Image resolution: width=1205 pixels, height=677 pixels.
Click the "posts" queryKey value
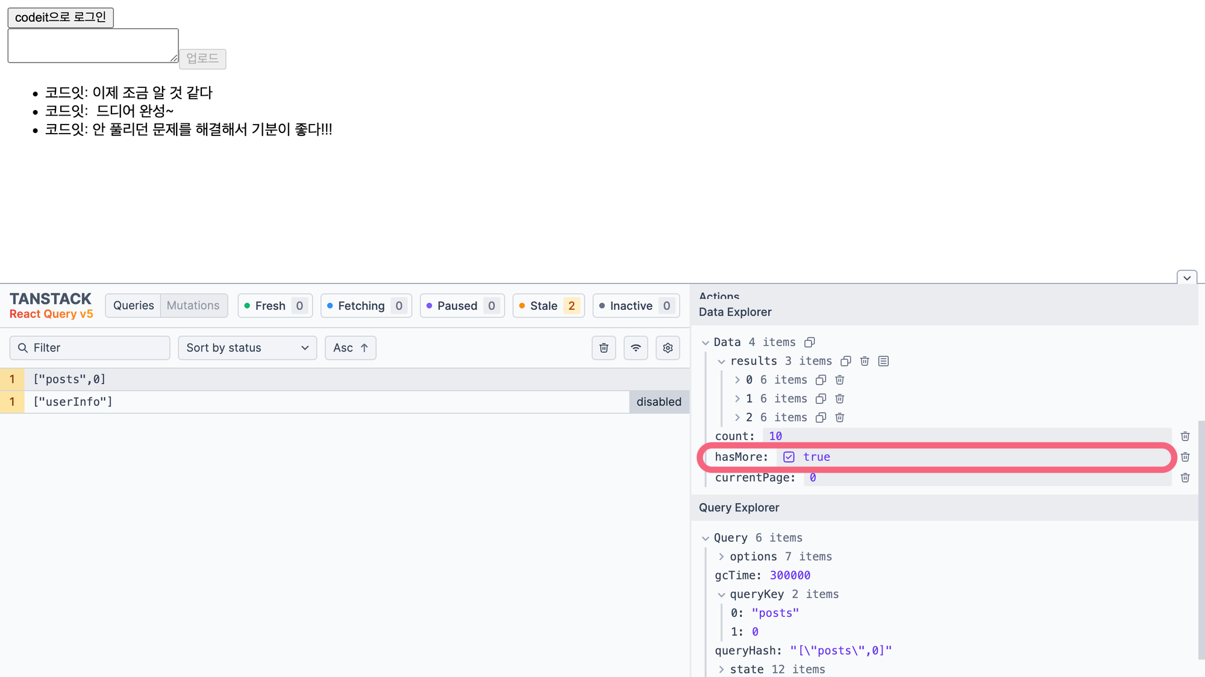coord(775,613)
